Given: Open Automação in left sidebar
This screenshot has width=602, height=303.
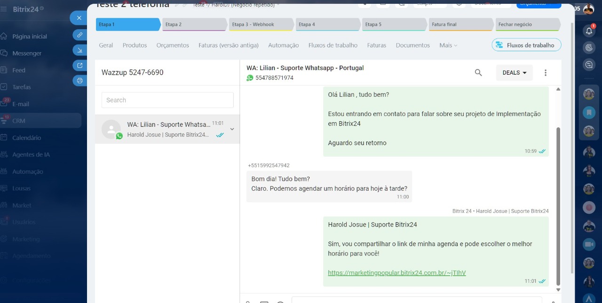Looking at the screenshot, I should tap(28, 171).
